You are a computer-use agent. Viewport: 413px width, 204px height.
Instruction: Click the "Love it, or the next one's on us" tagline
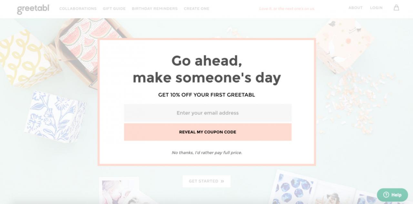[287, 9]
